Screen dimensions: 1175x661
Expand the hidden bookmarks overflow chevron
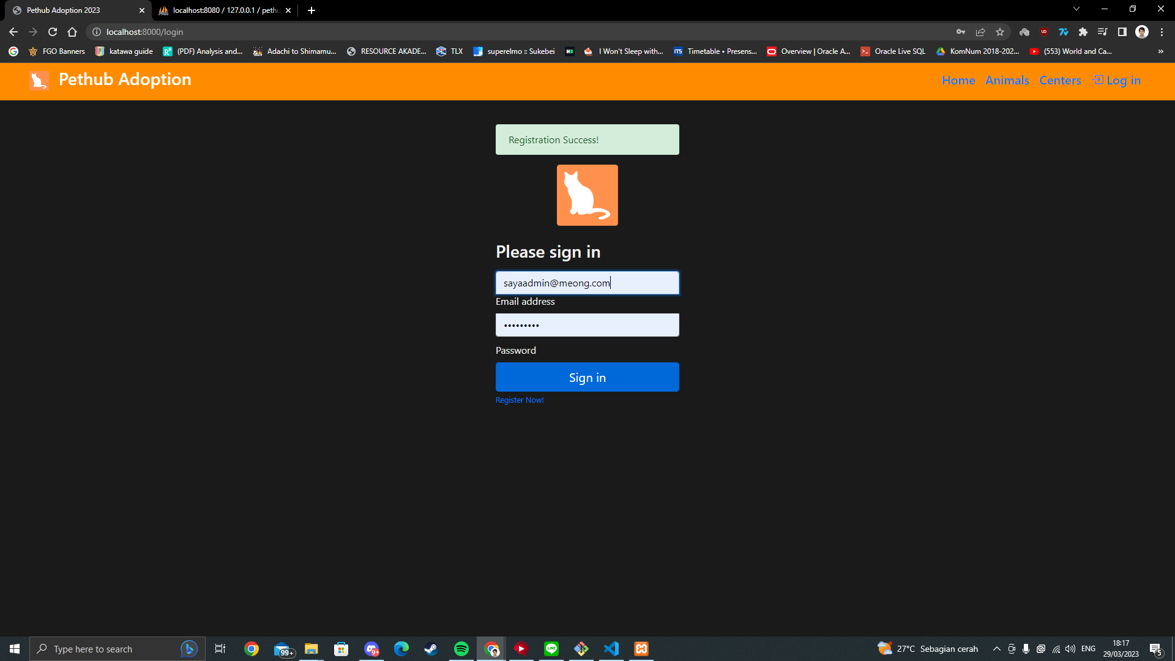click(1160, 51)
